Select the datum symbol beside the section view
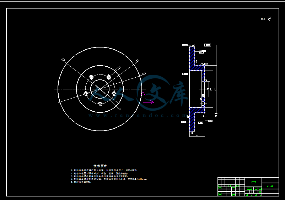 216,114
